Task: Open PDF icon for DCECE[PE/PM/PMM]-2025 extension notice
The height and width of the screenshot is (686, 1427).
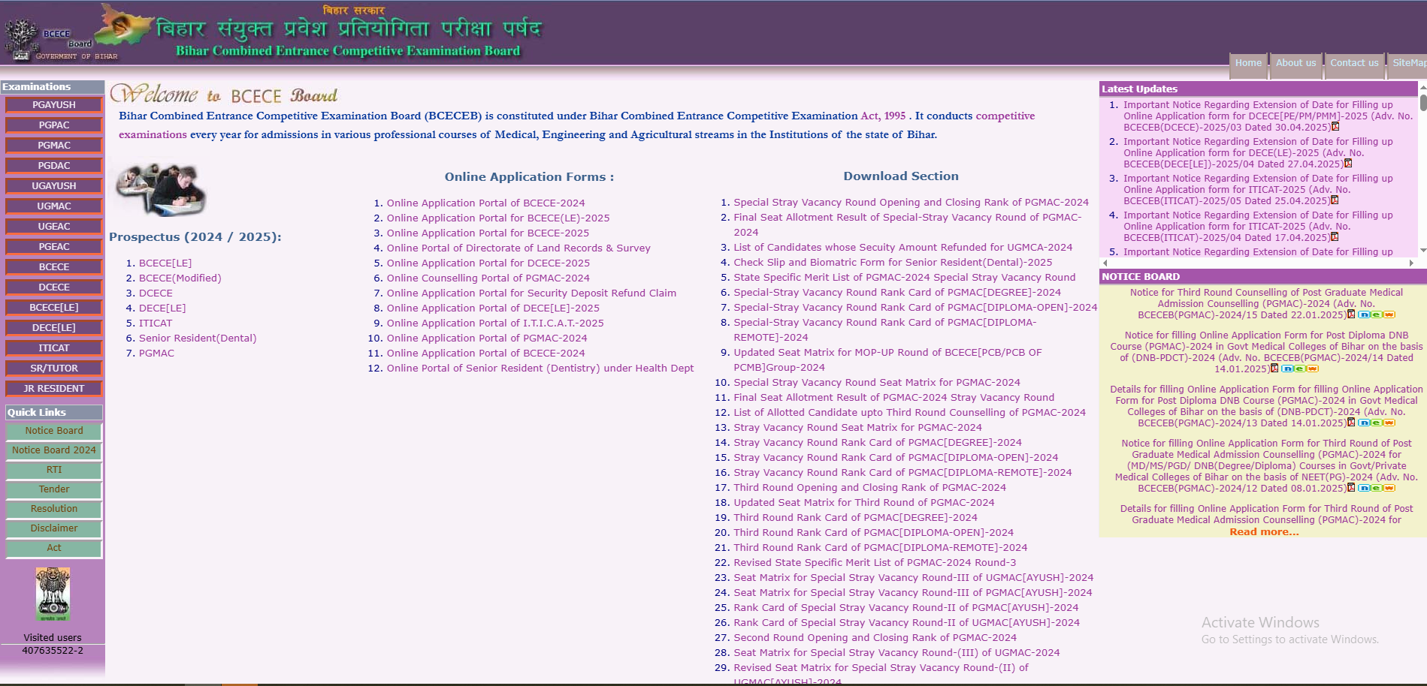Action: tap(1335, 127)
